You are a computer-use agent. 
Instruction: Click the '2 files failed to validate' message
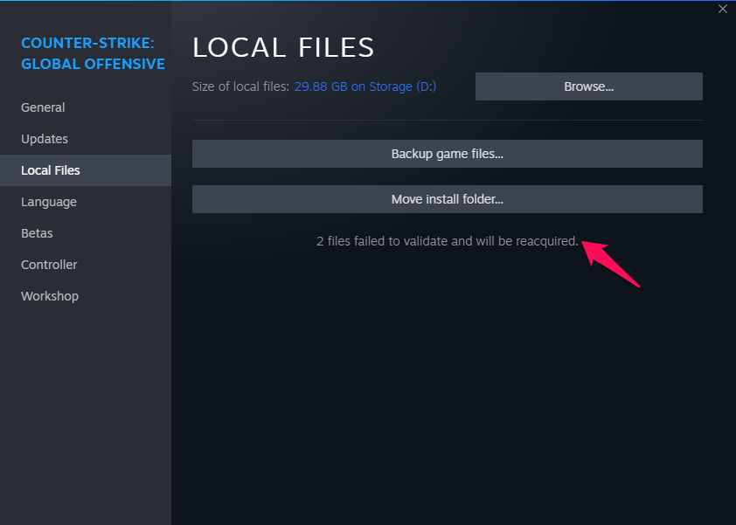448,241
